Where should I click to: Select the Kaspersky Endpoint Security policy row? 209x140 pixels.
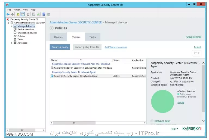pyautogui.click(x=98, y=68)
